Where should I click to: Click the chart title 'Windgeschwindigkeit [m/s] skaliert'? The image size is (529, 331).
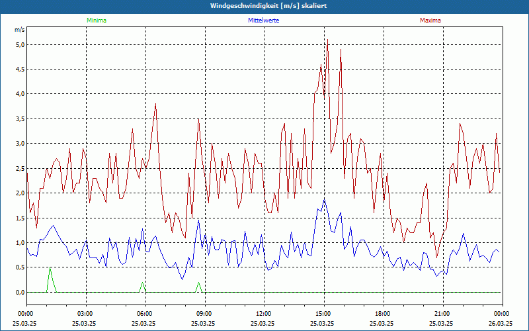coord(268,6)
